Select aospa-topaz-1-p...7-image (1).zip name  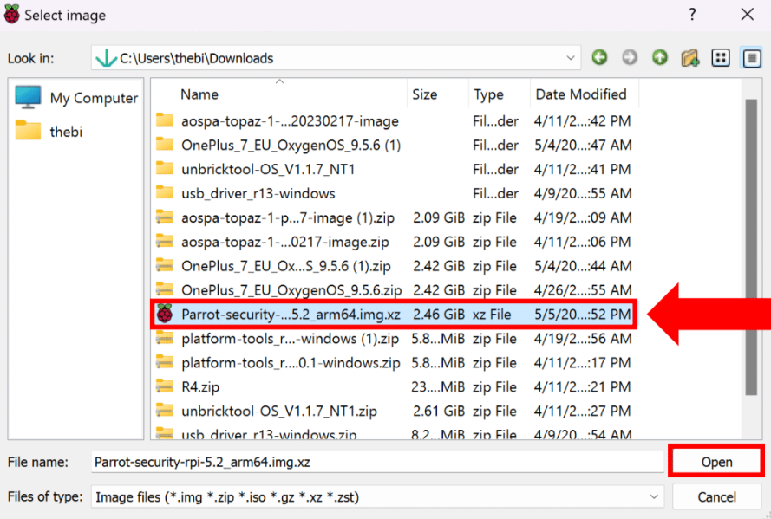click(x=288, y=217)
